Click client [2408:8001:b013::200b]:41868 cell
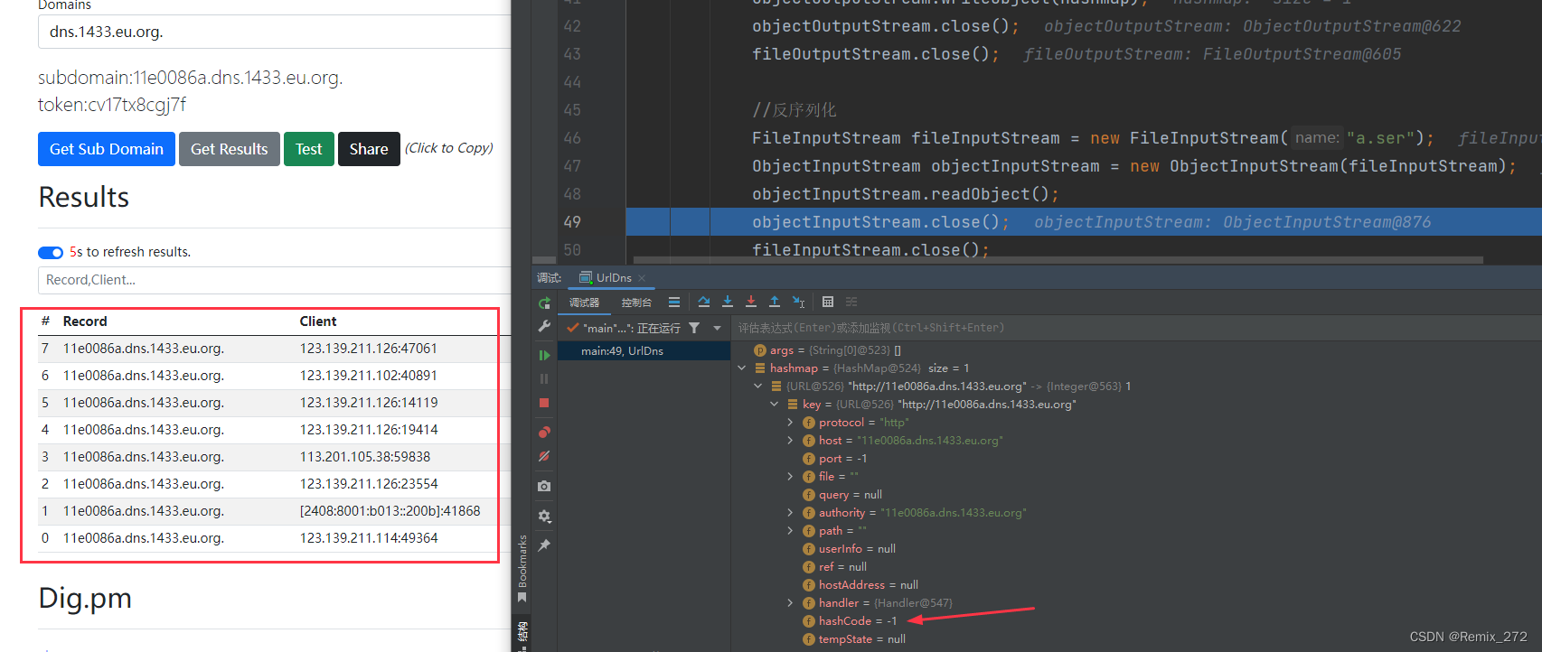 pyautogui.click(x=390, y=511)
